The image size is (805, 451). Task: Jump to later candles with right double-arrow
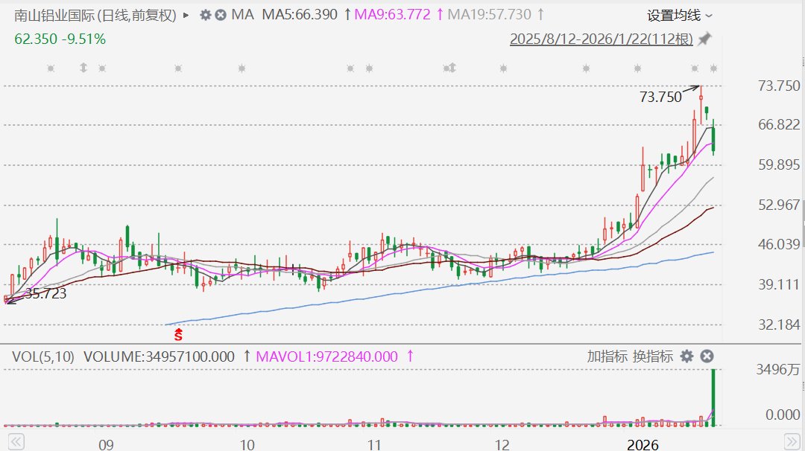(x=792, y=441)
